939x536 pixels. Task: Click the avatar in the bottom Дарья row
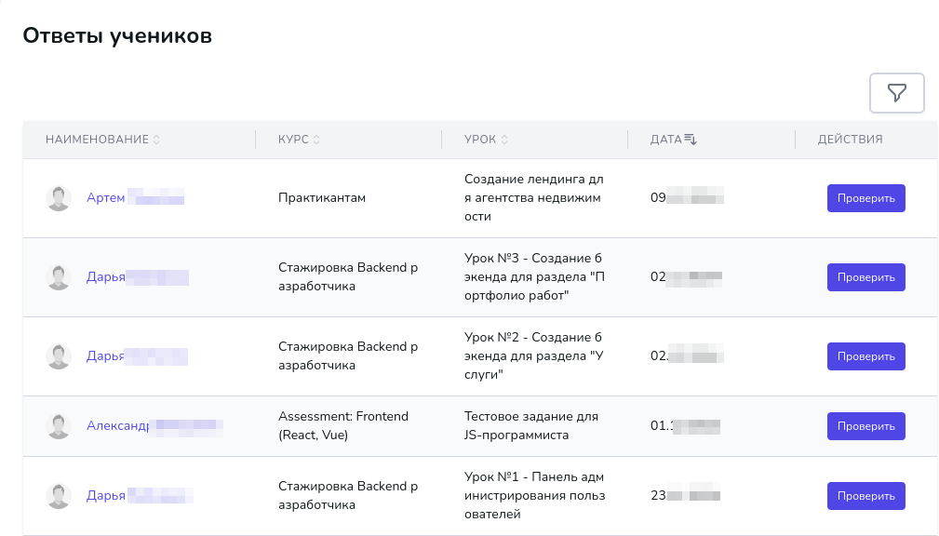pos(59,495)
